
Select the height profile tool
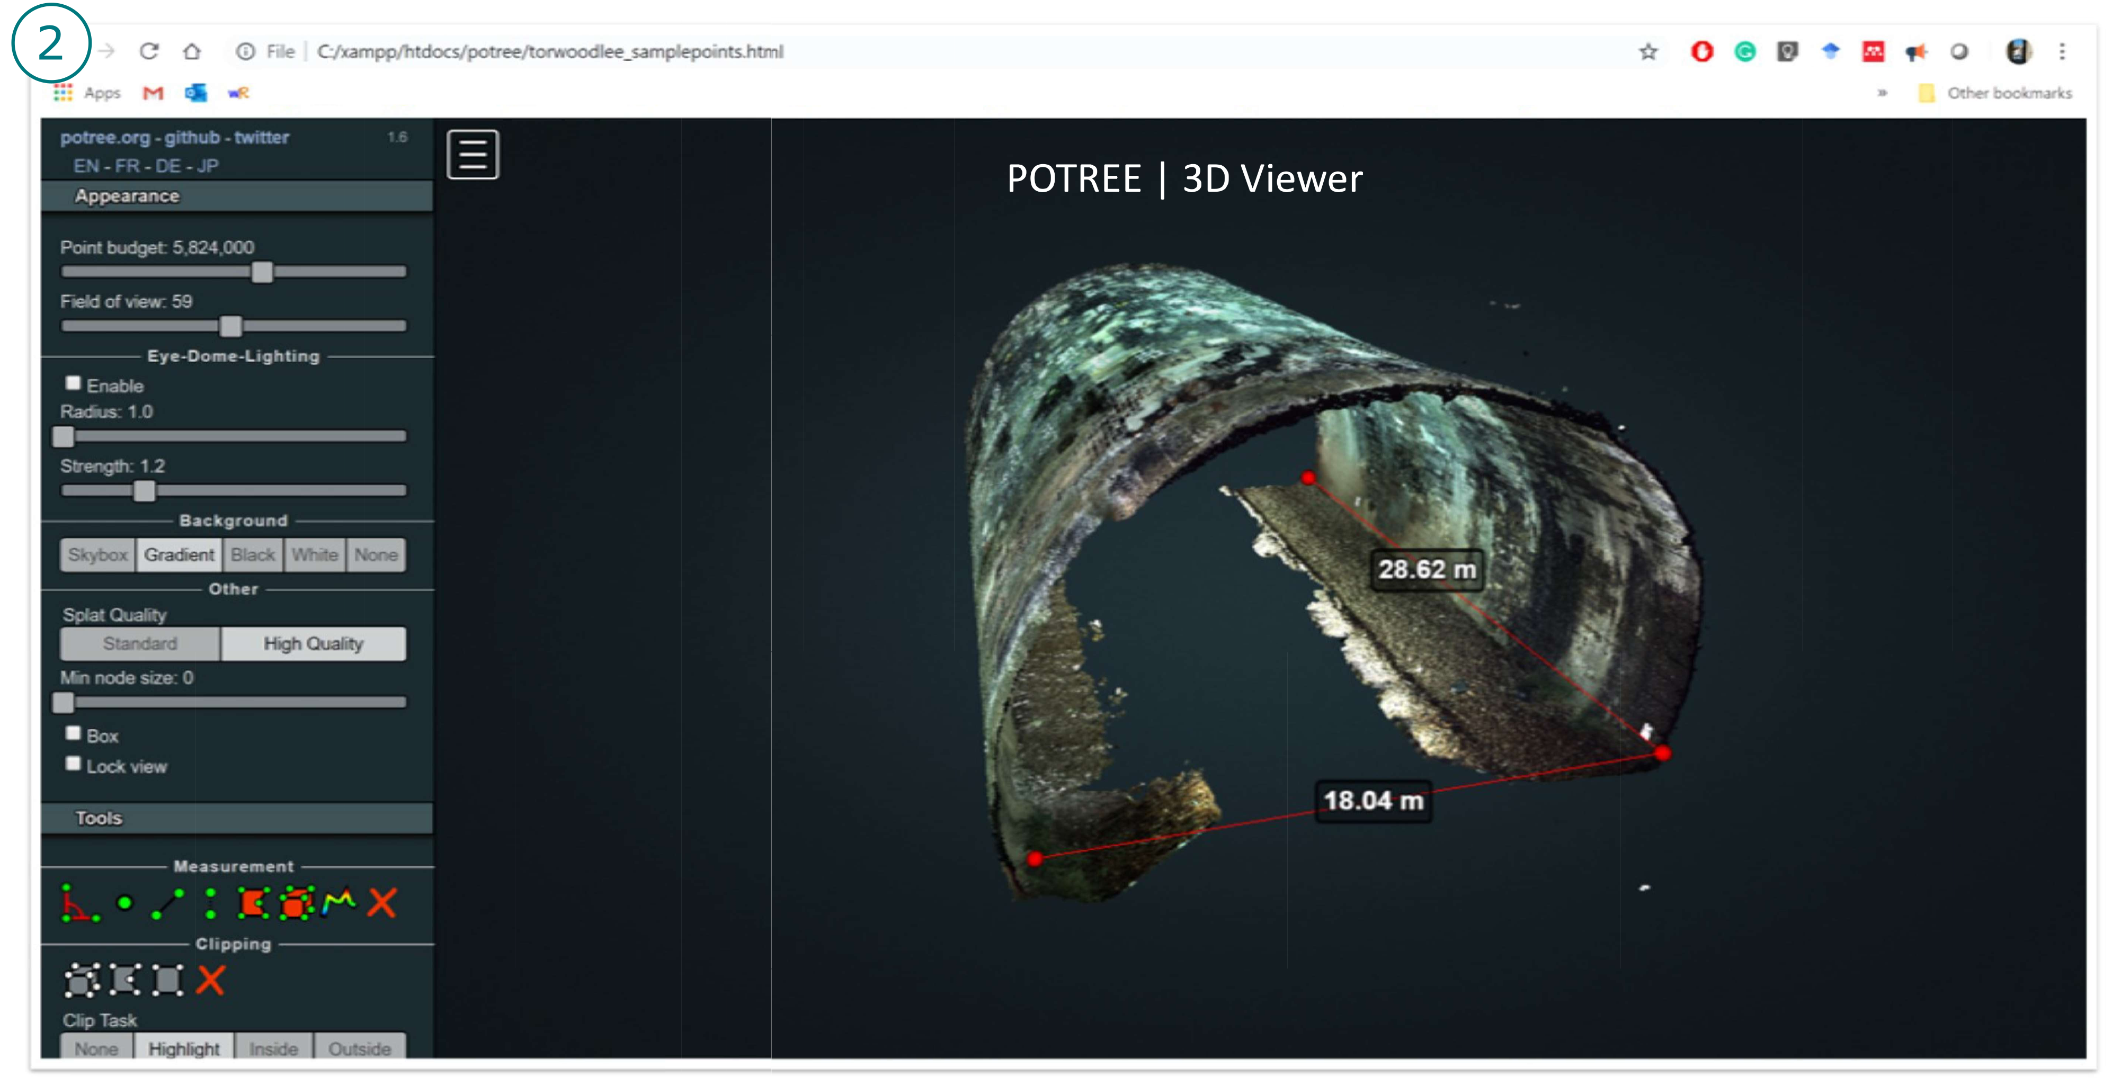(338, 903)
